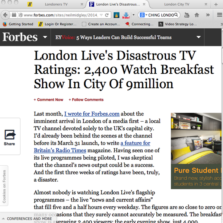This screenshot has height=223, width=223.
Task: Click + Follow Comments
Action: (x=86, y=100)
